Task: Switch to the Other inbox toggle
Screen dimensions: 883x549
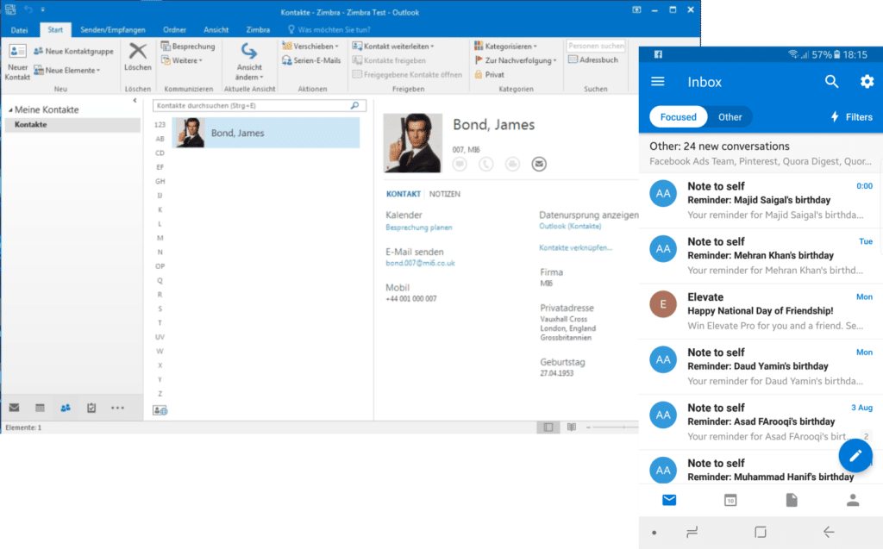Action: 730,117
